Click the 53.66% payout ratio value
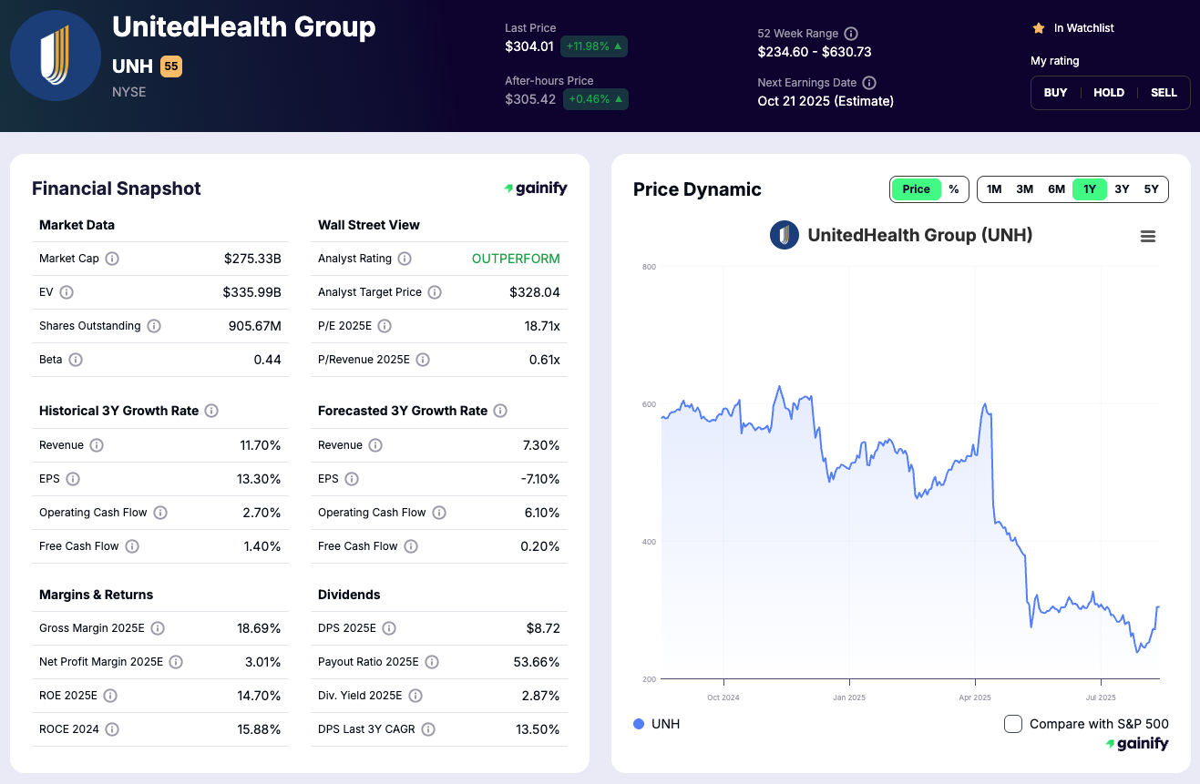This screenshot has width=1200, height=784. coord(537,662)
